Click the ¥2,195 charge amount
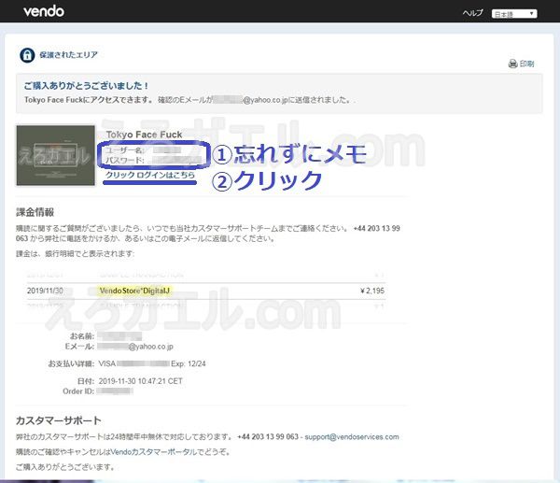The image size is (560, 483). tap(372, 291)
